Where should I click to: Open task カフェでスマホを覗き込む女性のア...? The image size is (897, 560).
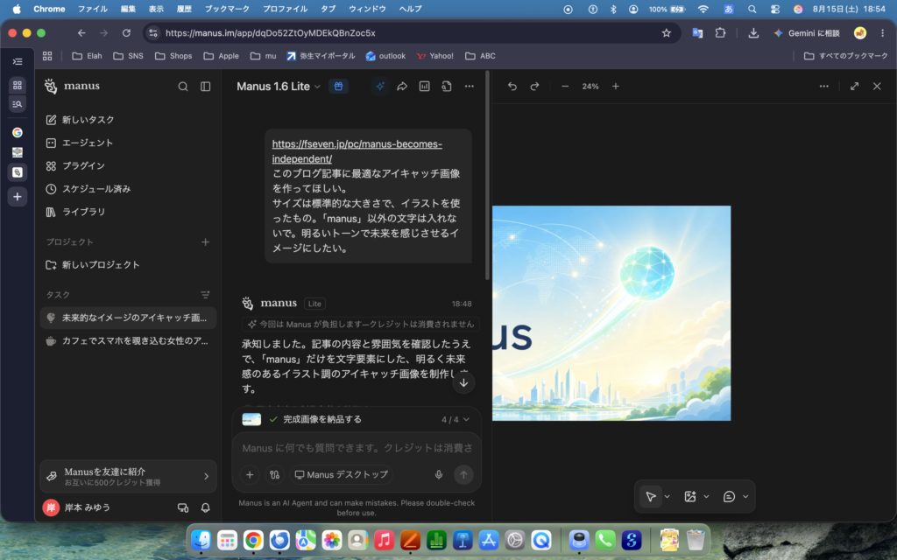pyautogui.click(x=128, y=341)
